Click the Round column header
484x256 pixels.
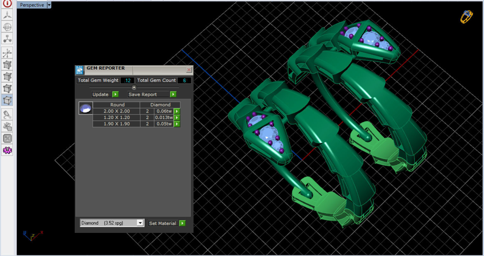[x=116, y=105]
